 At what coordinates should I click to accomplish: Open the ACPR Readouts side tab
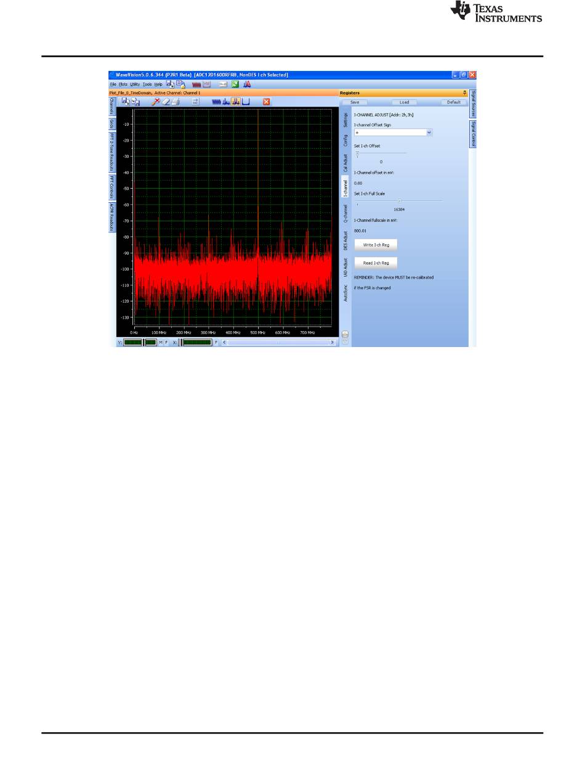112,218
